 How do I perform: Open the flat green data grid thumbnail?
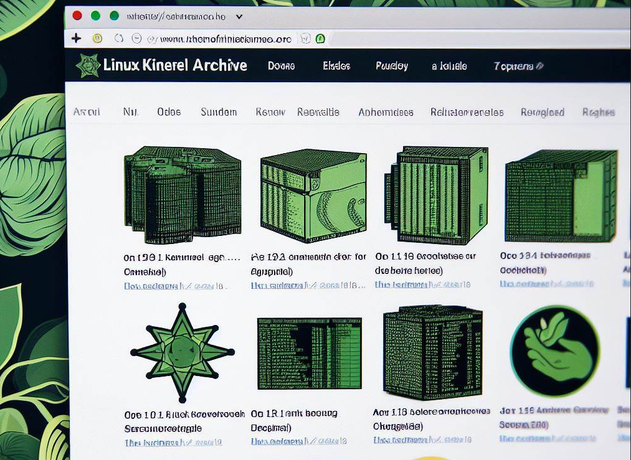(x=310, y=354)
